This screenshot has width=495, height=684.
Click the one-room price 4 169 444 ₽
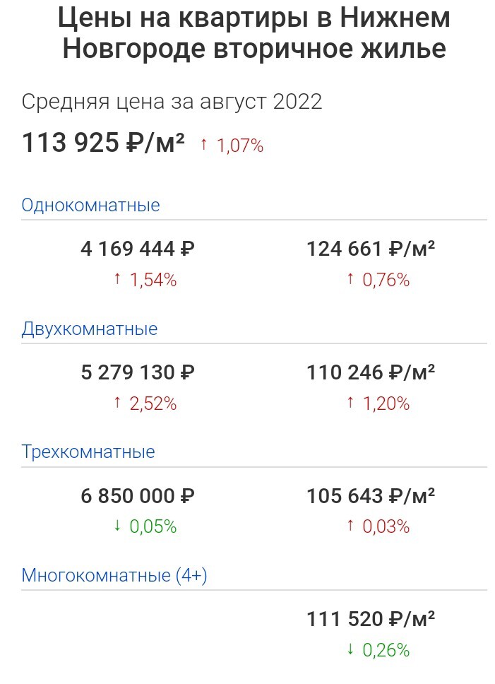138,249
